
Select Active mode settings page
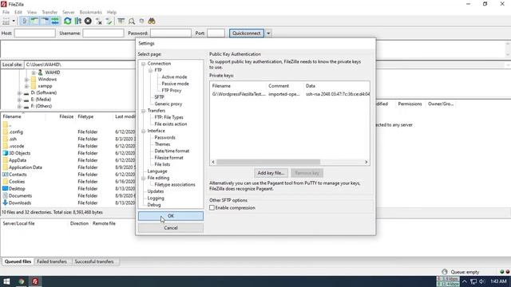174,77
